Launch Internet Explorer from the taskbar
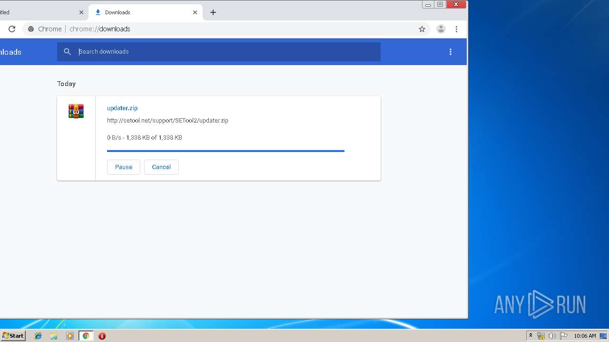This screenshot has height=342, width=609. coord(38,336)
